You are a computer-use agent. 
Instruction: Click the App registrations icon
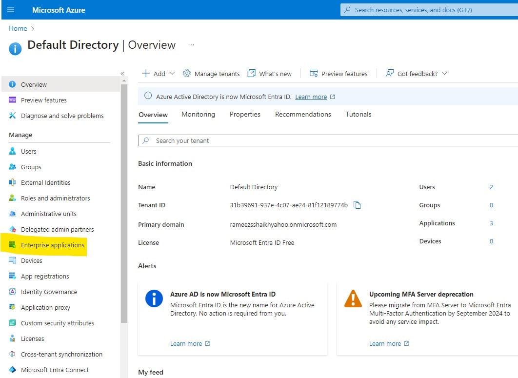[12, 276]
